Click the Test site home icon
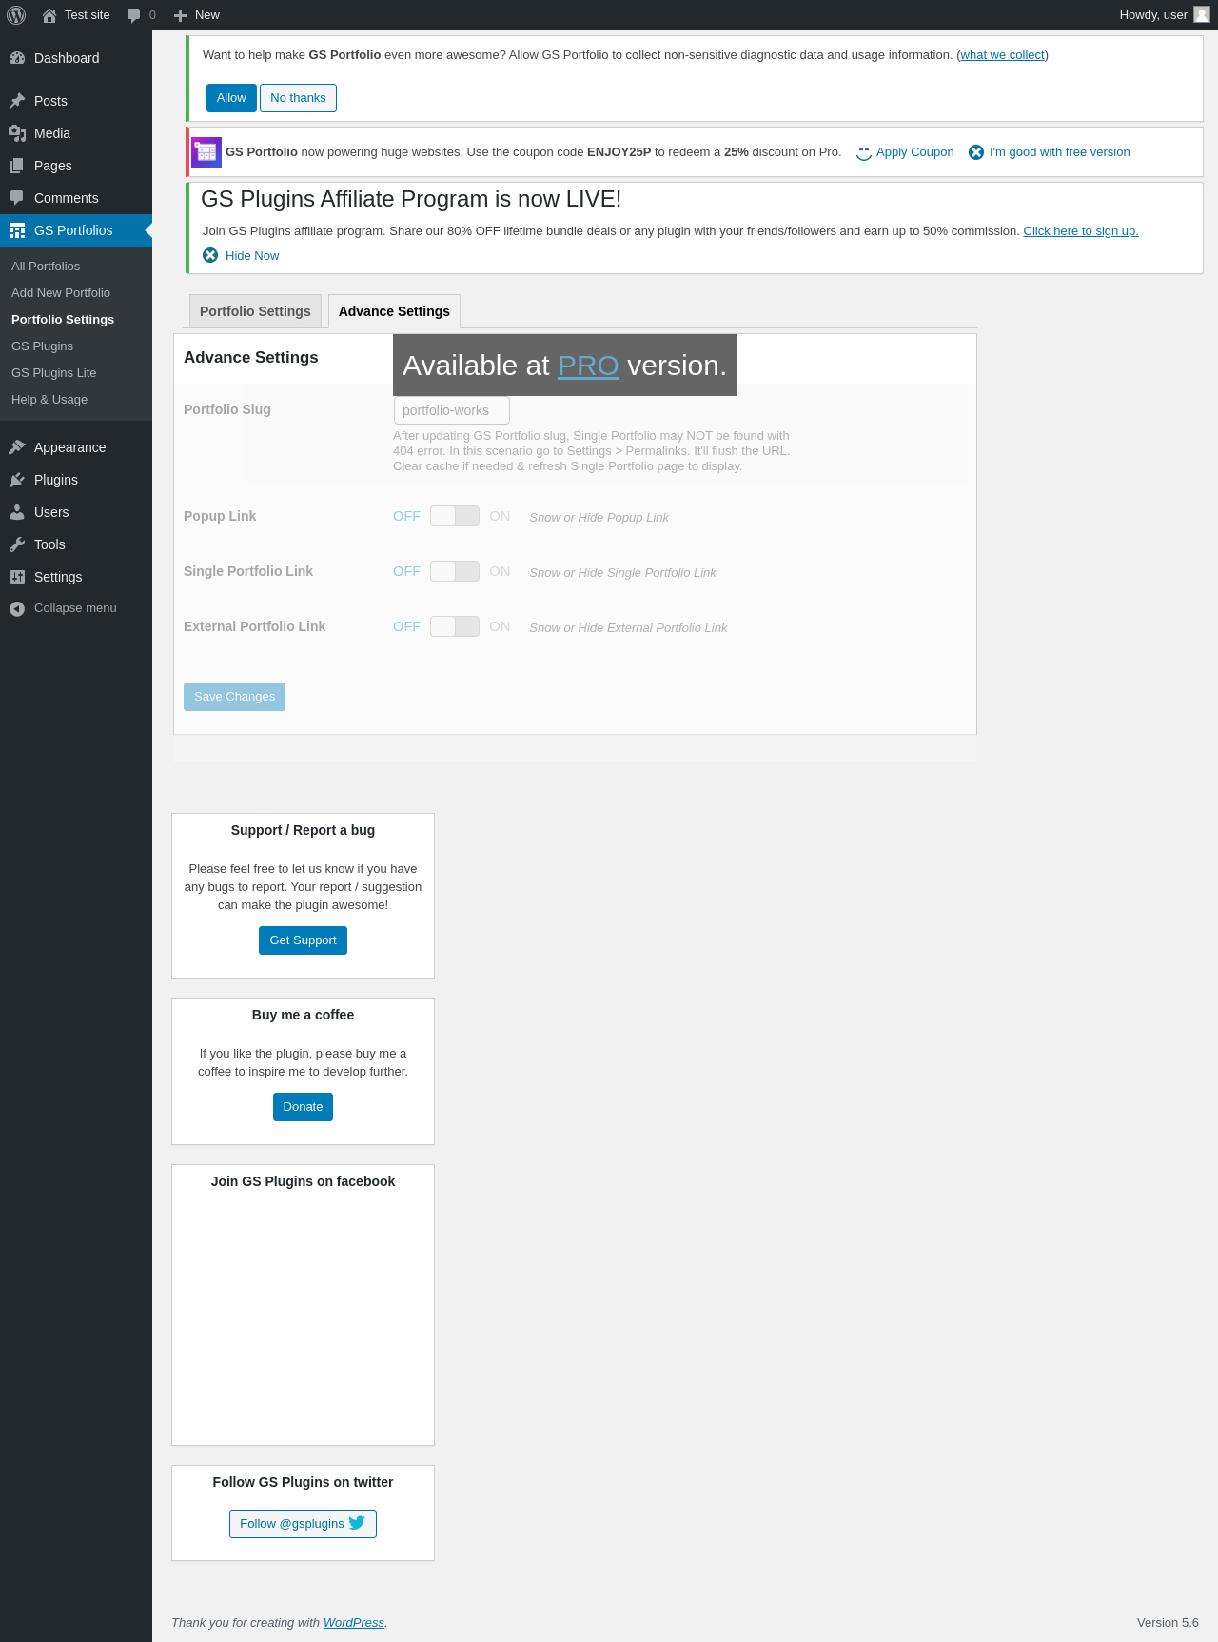1218x1642 pixels. click(49, 15)
